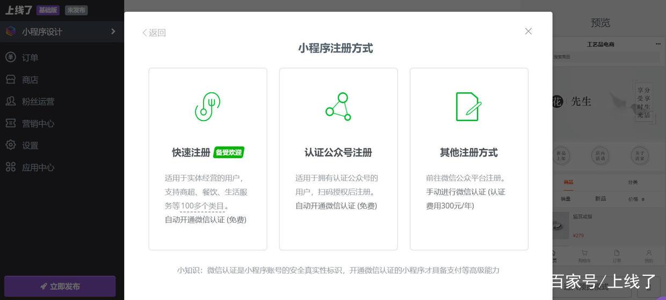Pick the 其他注册方式 heading

click(469, 153)
